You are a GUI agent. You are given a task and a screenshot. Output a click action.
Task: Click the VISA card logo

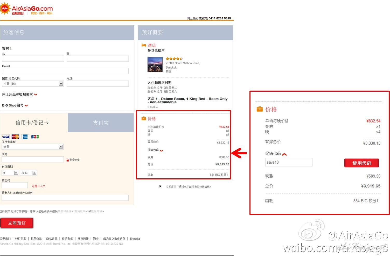click(x=5, y=137)
